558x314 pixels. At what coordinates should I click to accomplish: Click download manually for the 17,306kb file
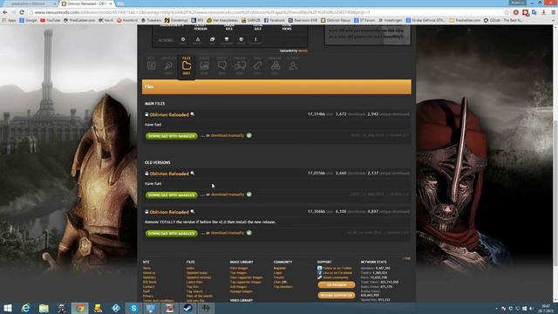[228, 233]
